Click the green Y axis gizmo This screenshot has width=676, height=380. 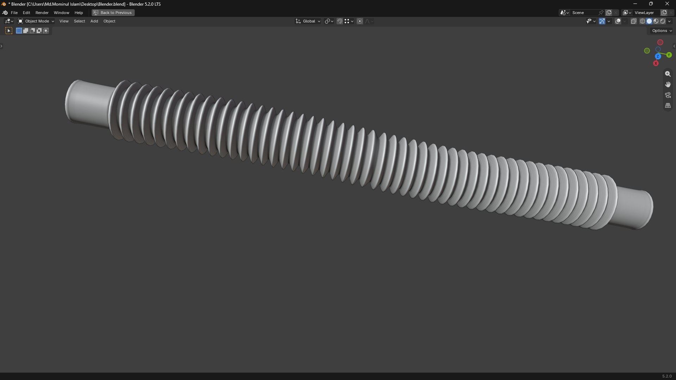click(669, 55)
